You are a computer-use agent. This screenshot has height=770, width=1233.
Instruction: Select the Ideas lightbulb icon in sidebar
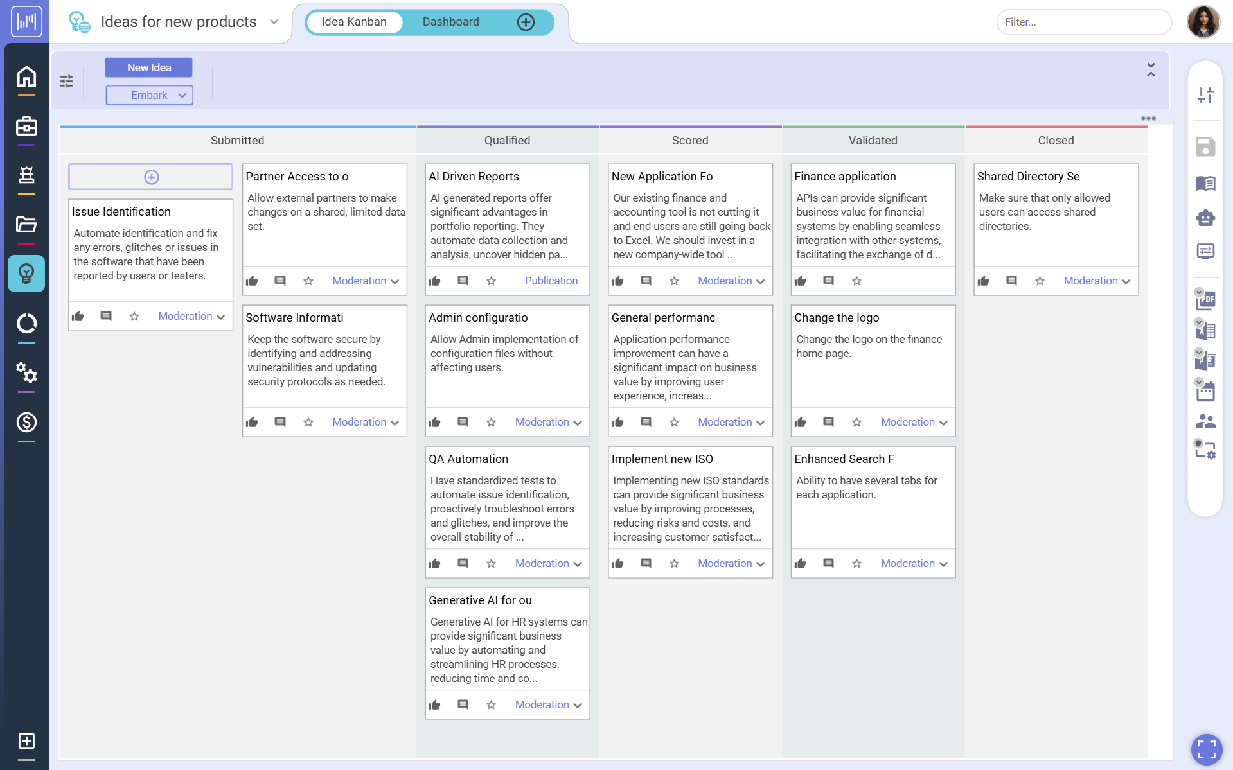[26, 274]
